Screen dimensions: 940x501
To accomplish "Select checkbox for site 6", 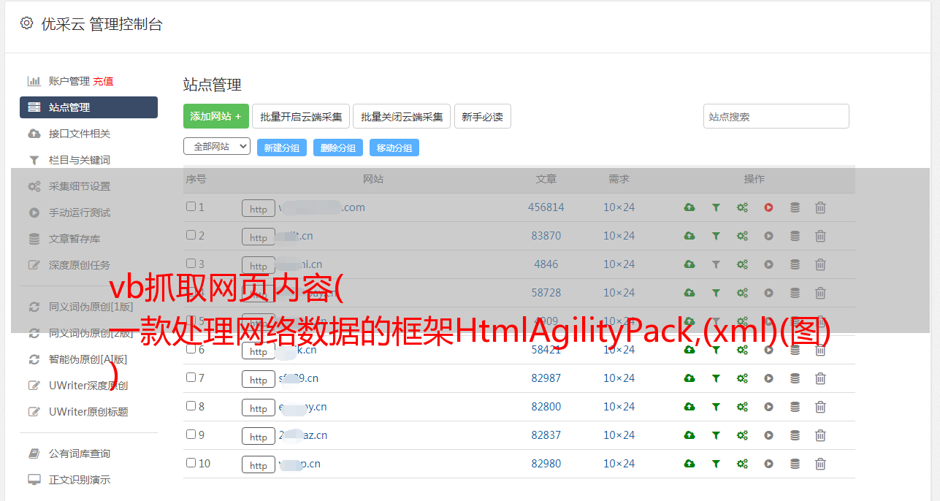I will coord(191,349).
